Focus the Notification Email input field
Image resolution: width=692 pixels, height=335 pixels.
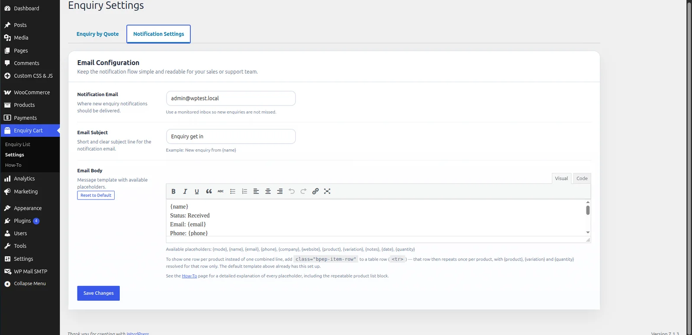[231, 98]
